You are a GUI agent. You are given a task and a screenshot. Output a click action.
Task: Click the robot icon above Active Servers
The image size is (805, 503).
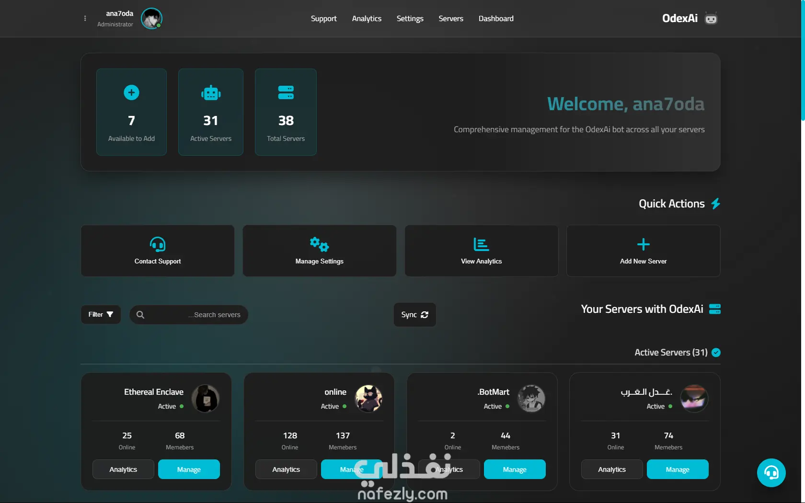[211, 93]
